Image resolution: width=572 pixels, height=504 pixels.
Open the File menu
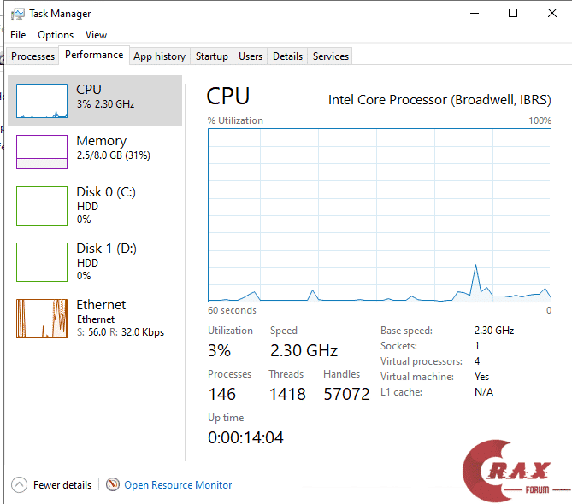click(18, 35)
